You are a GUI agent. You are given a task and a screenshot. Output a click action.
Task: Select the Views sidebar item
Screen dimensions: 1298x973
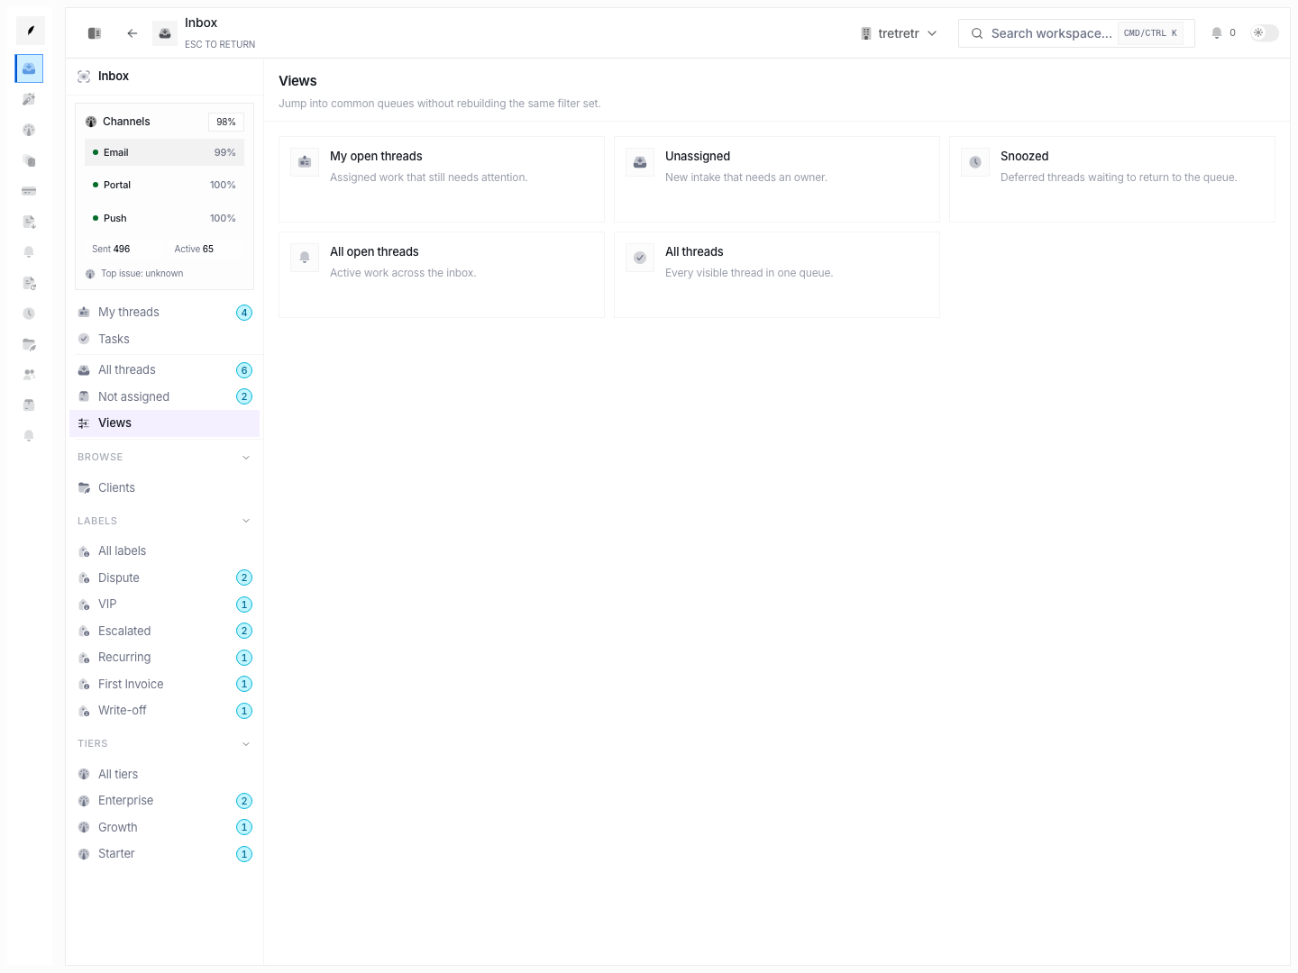164,423
